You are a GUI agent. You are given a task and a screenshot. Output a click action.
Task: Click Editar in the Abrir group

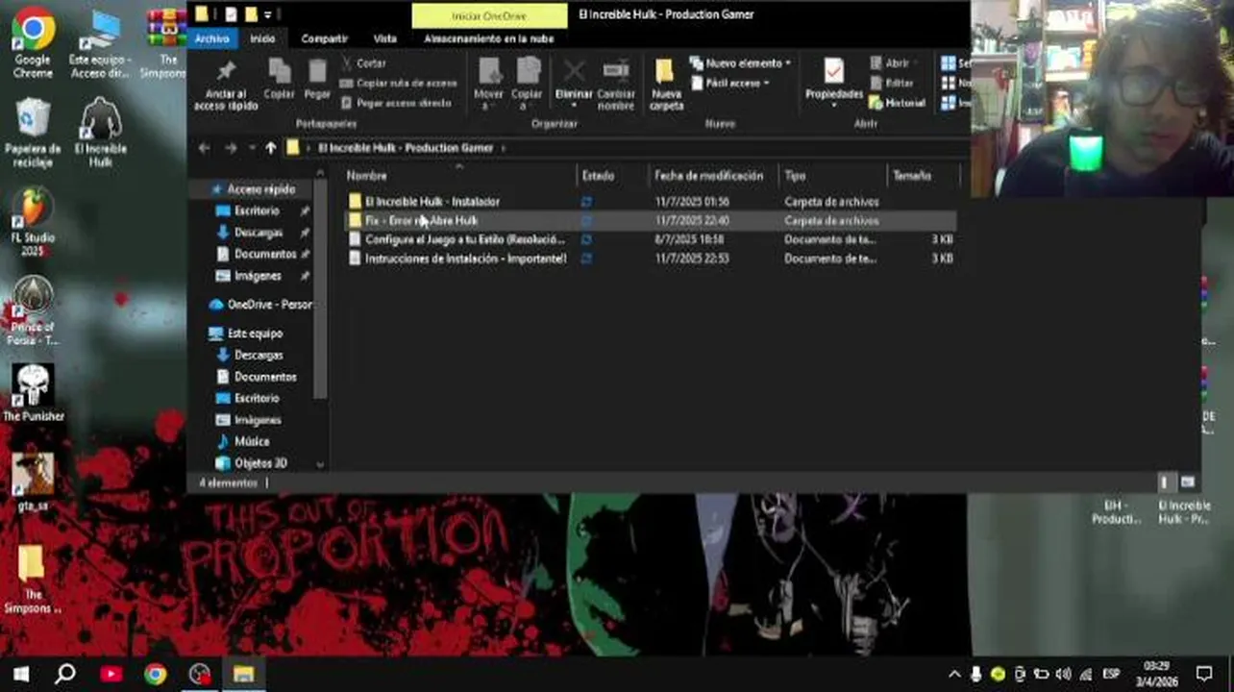(892, 84)
